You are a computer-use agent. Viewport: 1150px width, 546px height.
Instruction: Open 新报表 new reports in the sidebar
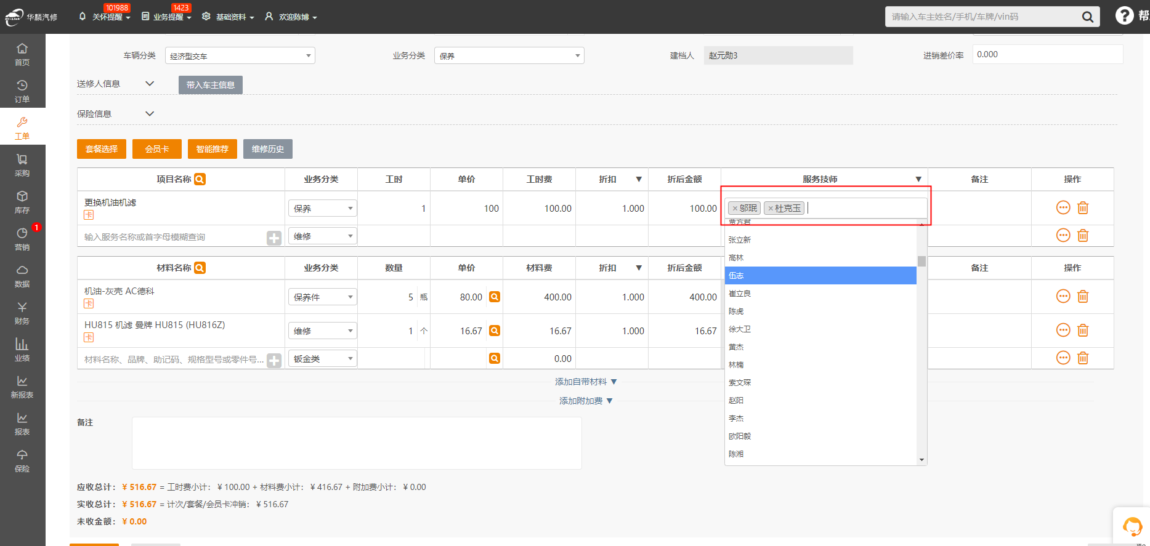click(x=22, y=387)
